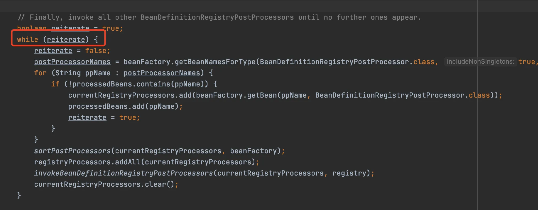Screen dimensions: 538x210
Task: Click the closing brace of the while loop
Action: pos(19,195)
